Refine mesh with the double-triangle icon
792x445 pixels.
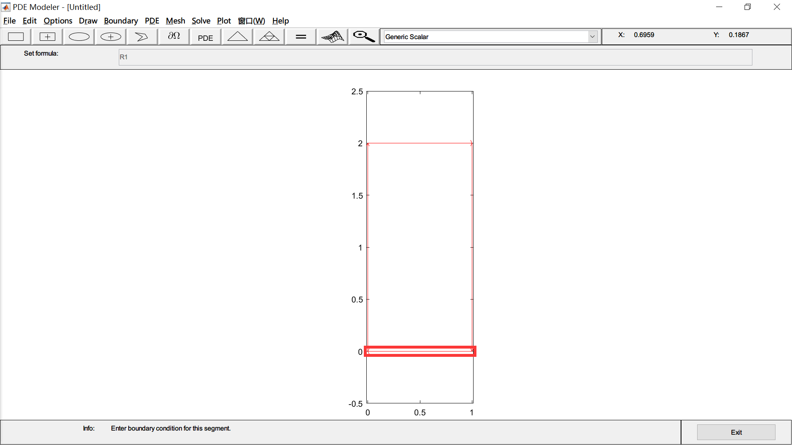(269, 36)
